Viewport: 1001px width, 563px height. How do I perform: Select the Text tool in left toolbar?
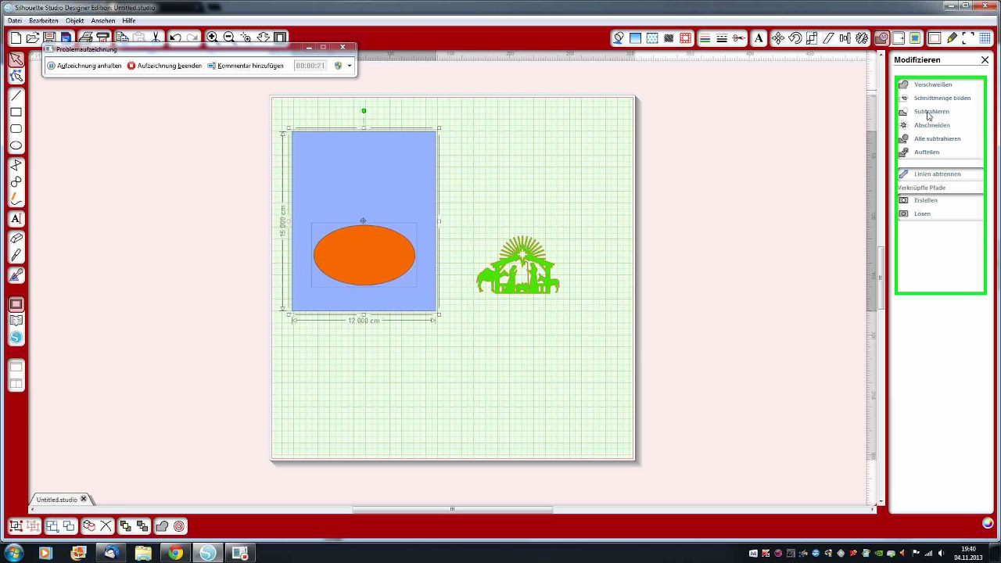click(x=16, y=219)
